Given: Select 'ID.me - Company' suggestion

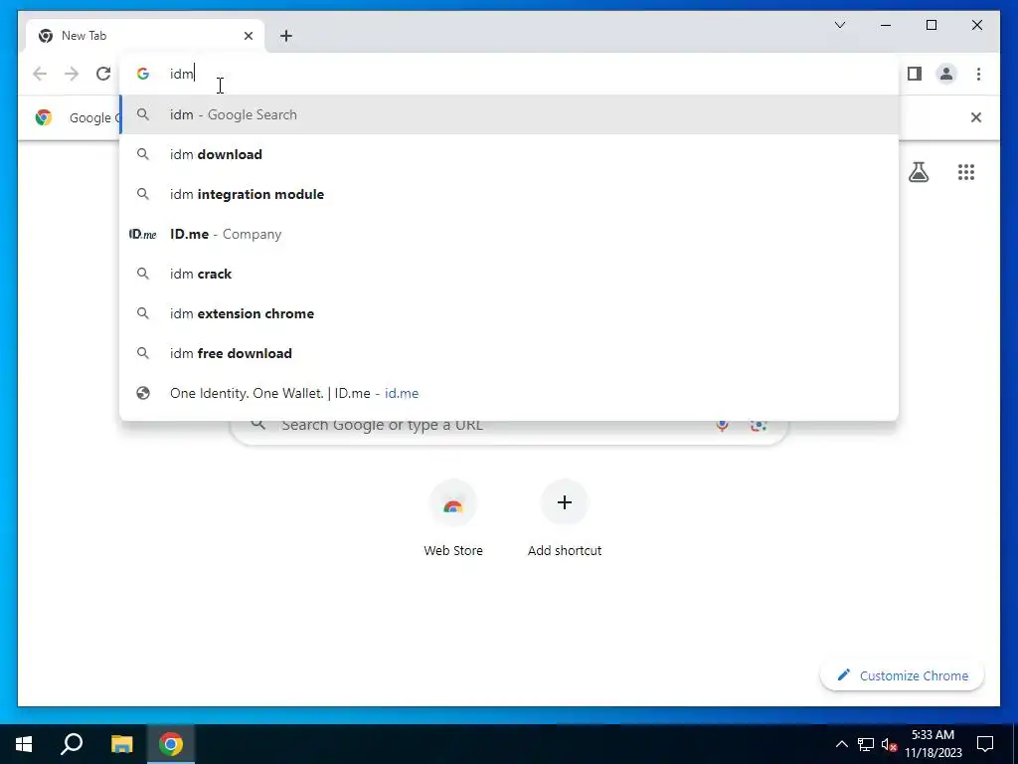Looking at the screenshot, I should [510, 234].
